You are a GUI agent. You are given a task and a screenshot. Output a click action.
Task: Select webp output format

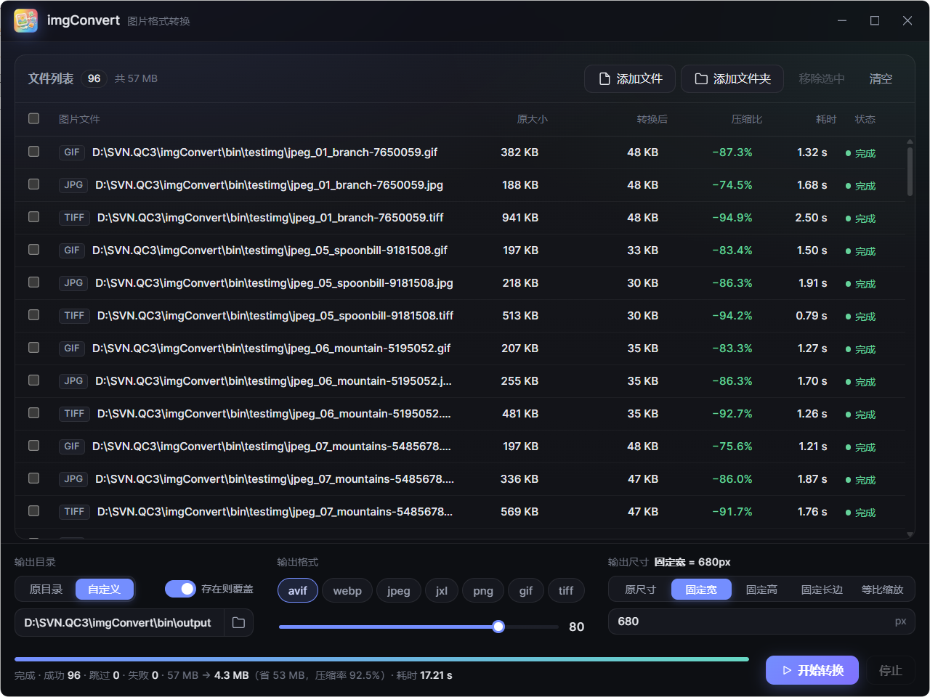click(x=347, y=590)
